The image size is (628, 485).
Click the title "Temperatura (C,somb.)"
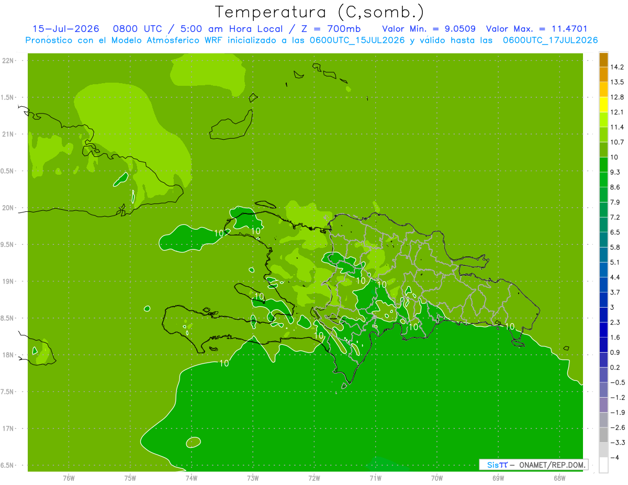[319, 12]
